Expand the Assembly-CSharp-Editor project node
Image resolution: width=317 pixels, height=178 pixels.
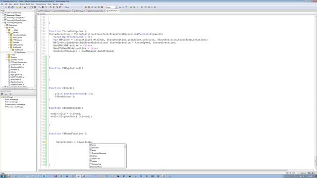(3, 18)
